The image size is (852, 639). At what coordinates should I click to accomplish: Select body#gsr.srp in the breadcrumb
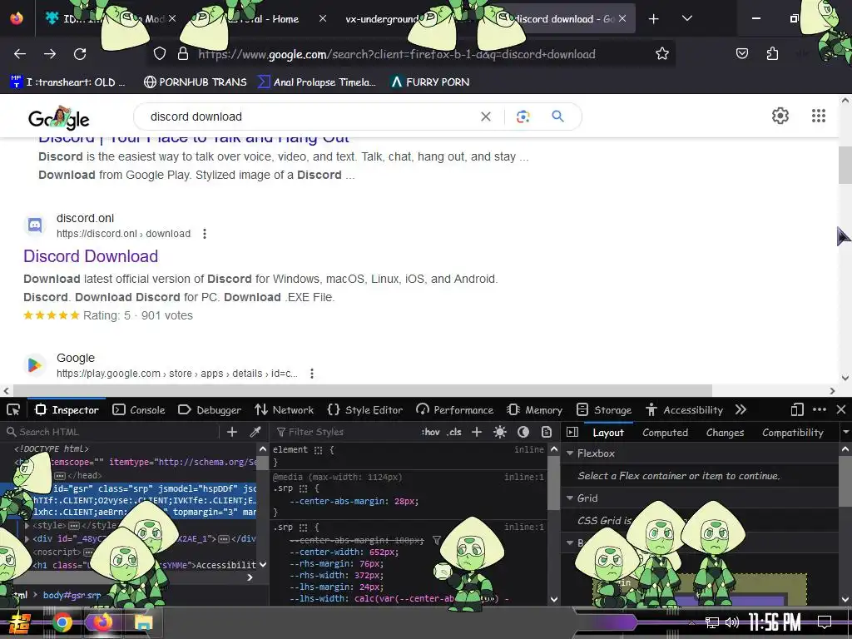click(x=72, y=595)
